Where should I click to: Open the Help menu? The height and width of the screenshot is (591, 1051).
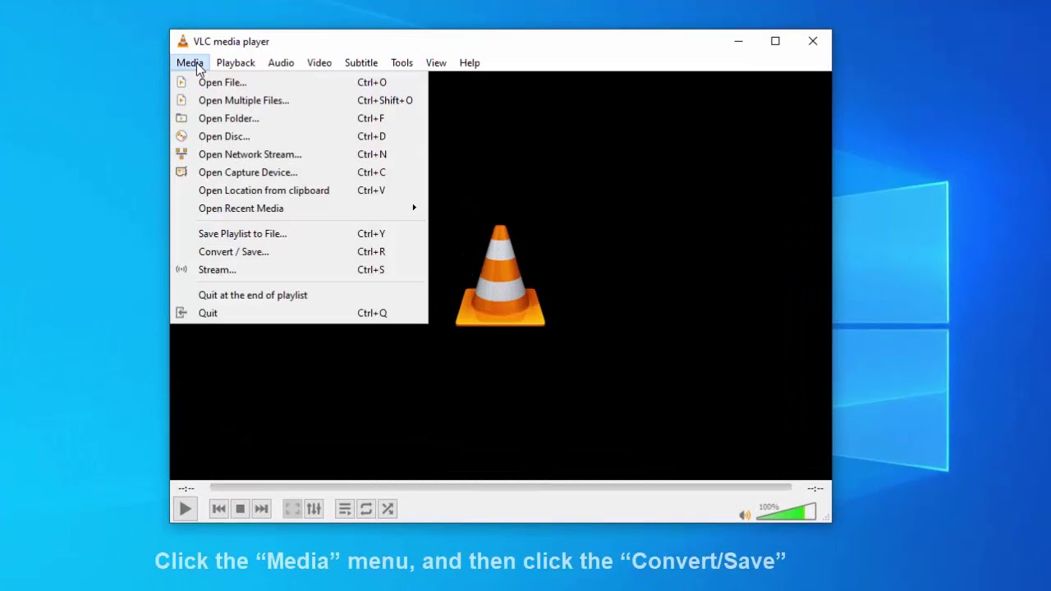[470, 62]
